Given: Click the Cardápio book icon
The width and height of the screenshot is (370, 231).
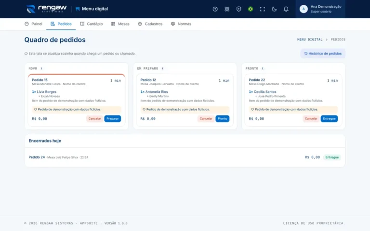Looking at the screenshot, I should coord(82,24).
